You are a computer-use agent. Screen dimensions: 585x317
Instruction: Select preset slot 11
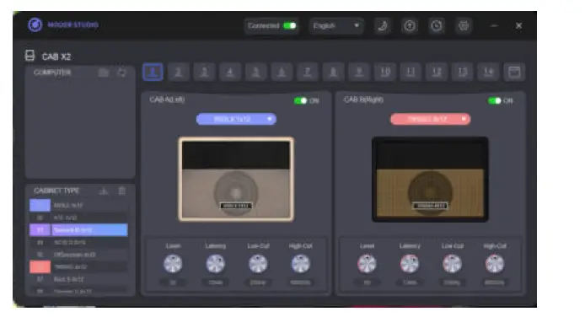[x=411, y=72]
